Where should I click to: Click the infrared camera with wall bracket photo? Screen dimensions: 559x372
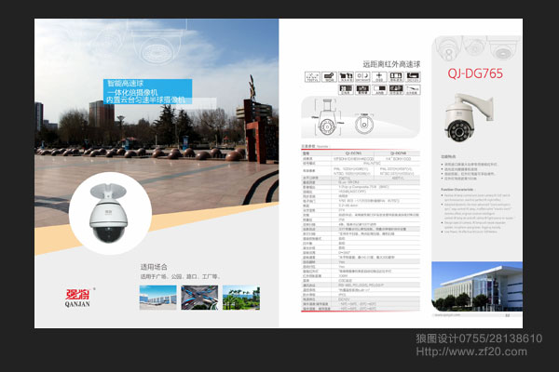point(469,117)
